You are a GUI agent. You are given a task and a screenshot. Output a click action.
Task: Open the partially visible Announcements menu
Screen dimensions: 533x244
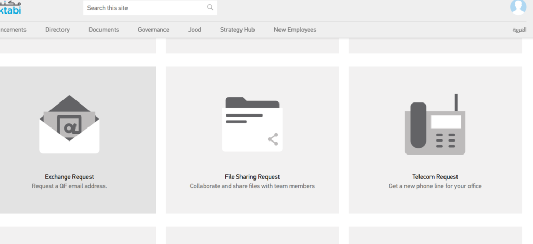(x=13, y=30)
